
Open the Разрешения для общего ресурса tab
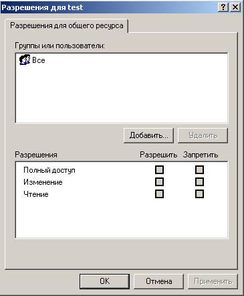[67, 25]
